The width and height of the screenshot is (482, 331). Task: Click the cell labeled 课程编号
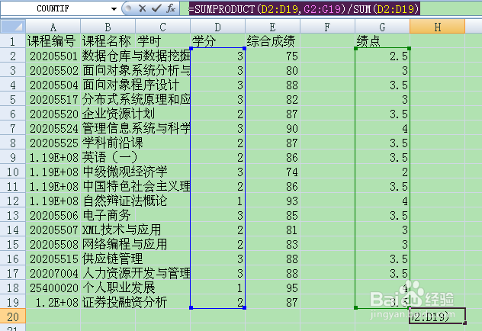[53, 41]
